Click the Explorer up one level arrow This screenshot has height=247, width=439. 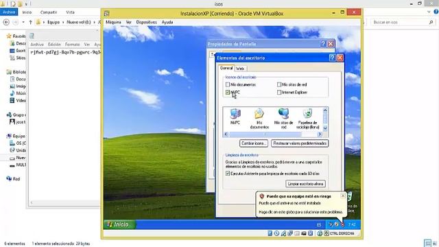[x=30, y=22]
